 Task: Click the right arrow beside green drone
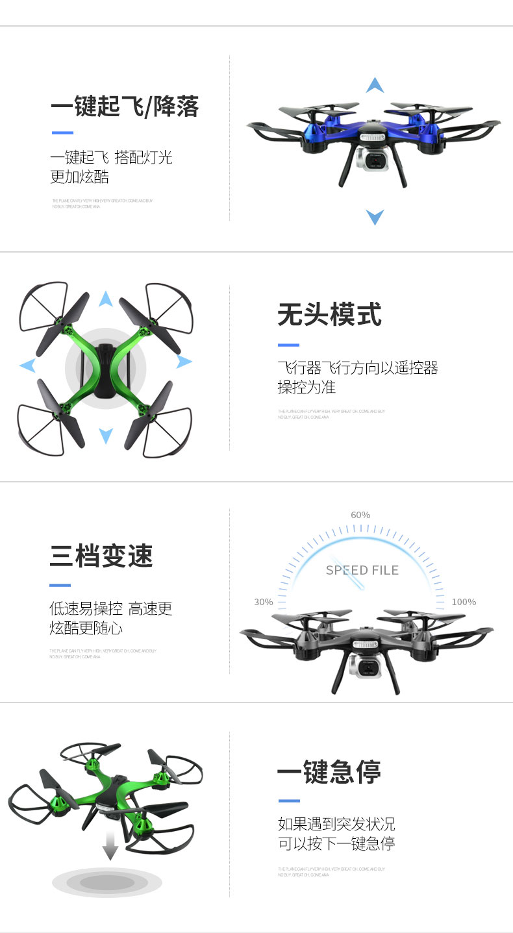[x=184, y=362]
